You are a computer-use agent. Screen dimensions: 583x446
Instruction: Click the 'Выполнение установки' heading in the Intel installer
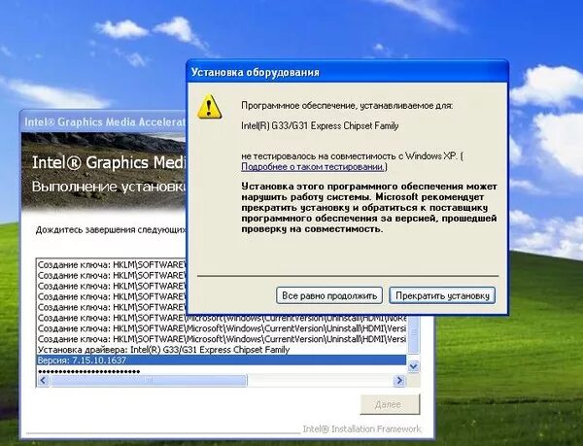(x=109, y=187)
